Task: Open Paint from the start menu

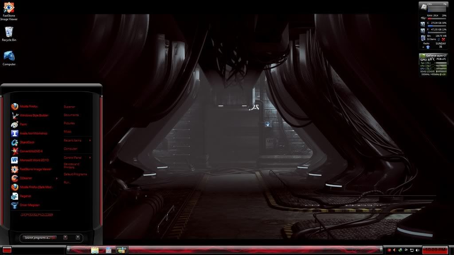Action: [x=23, y=124]
